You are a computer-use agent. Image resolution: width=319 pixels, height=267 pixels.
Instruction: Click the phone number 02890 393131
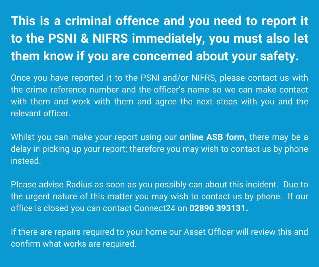point(219,208)
